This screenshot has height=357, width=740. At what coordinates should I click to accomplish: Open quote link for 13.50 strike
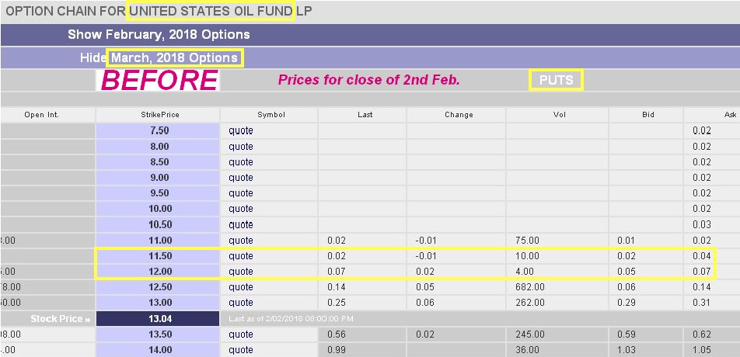pyautogui.click(x=241, y=334)
